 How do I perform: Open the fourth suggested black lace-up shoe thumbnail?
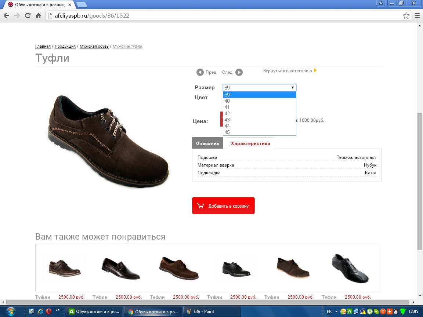coord(236,269)
